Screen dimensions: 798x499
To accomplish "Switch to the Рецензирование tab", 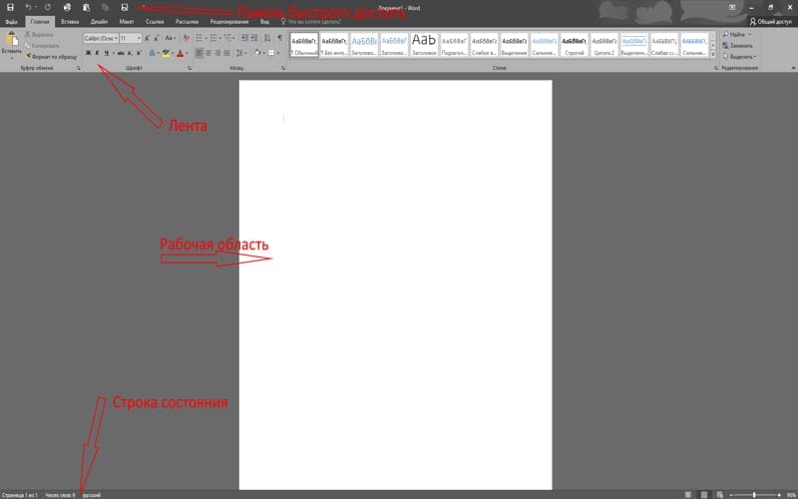I will tap(229, 22).
